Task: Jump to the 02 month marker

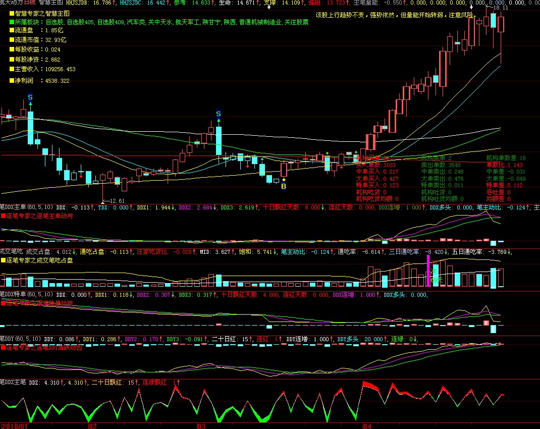Action: [93, 426]
